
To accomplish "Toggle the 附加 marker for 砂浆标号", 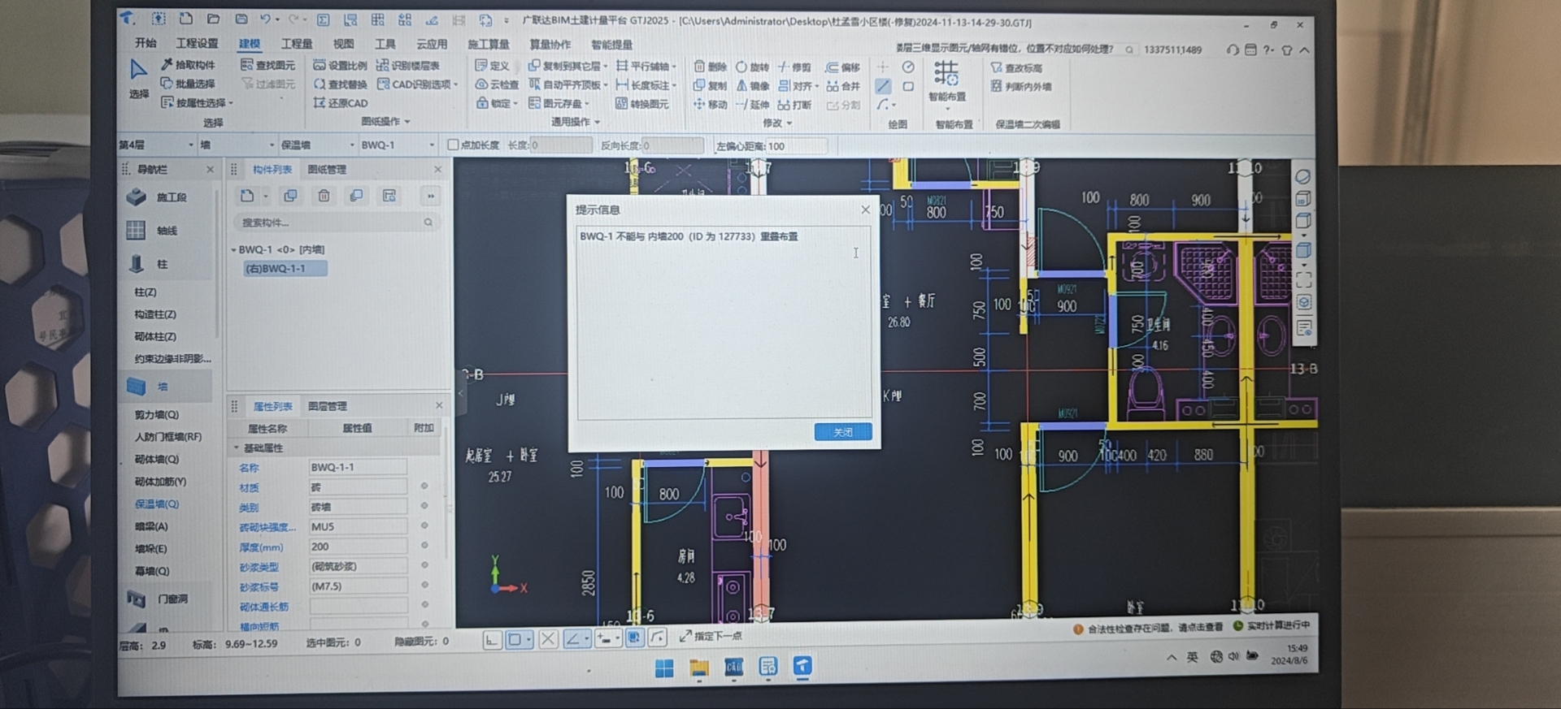I will pos(424,585).
